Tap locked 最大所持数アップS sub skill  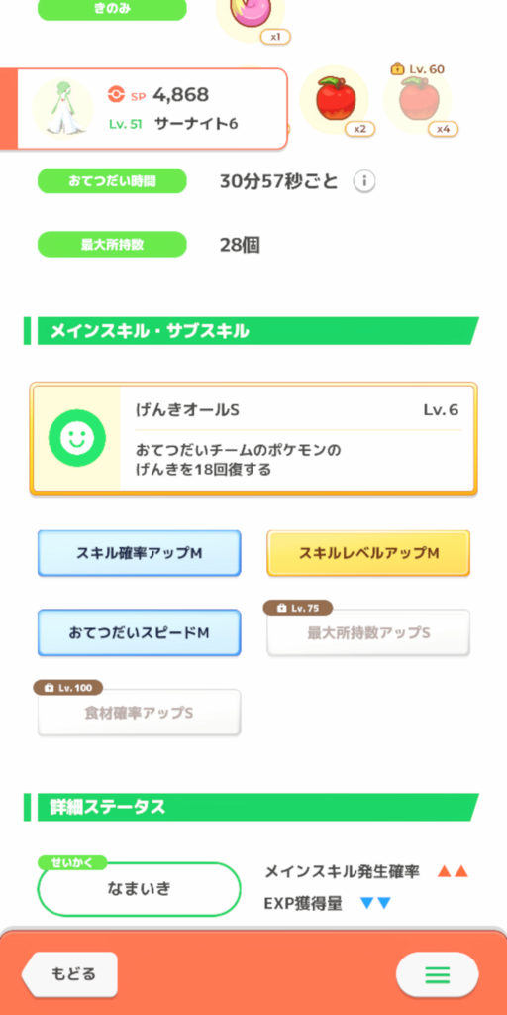point(368,633)
